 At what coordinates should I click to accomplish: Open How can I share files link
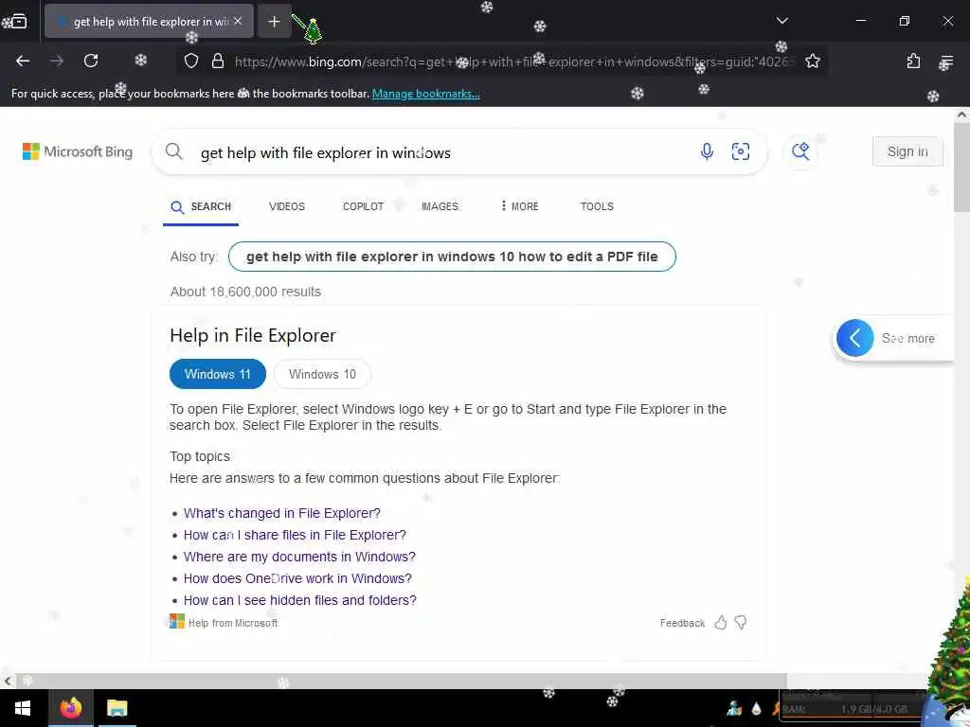click(x=296, y=535)
